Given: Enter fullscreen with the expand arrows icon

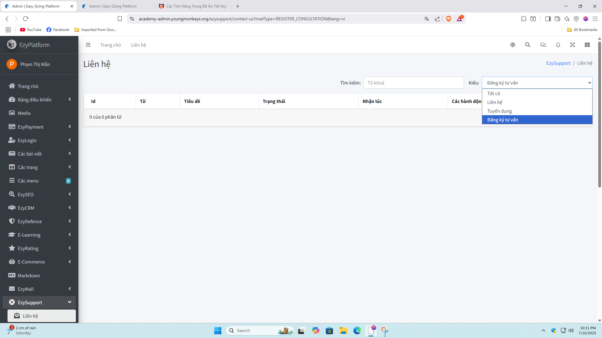Looking at the screenshot, I should [x=573, y=45].
